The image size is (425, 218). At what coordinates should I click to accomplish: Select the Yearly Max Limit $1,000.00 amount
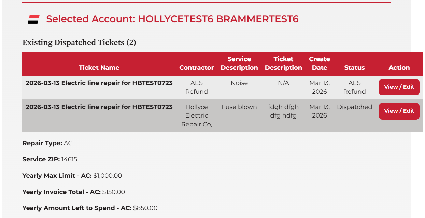(108, 176)
